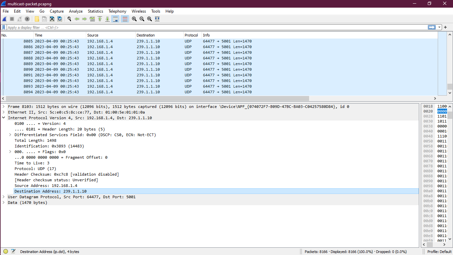Viewport: 453px width, 255px height.
Task: Click the resize columns icon
Action: [x=157, y=19]
